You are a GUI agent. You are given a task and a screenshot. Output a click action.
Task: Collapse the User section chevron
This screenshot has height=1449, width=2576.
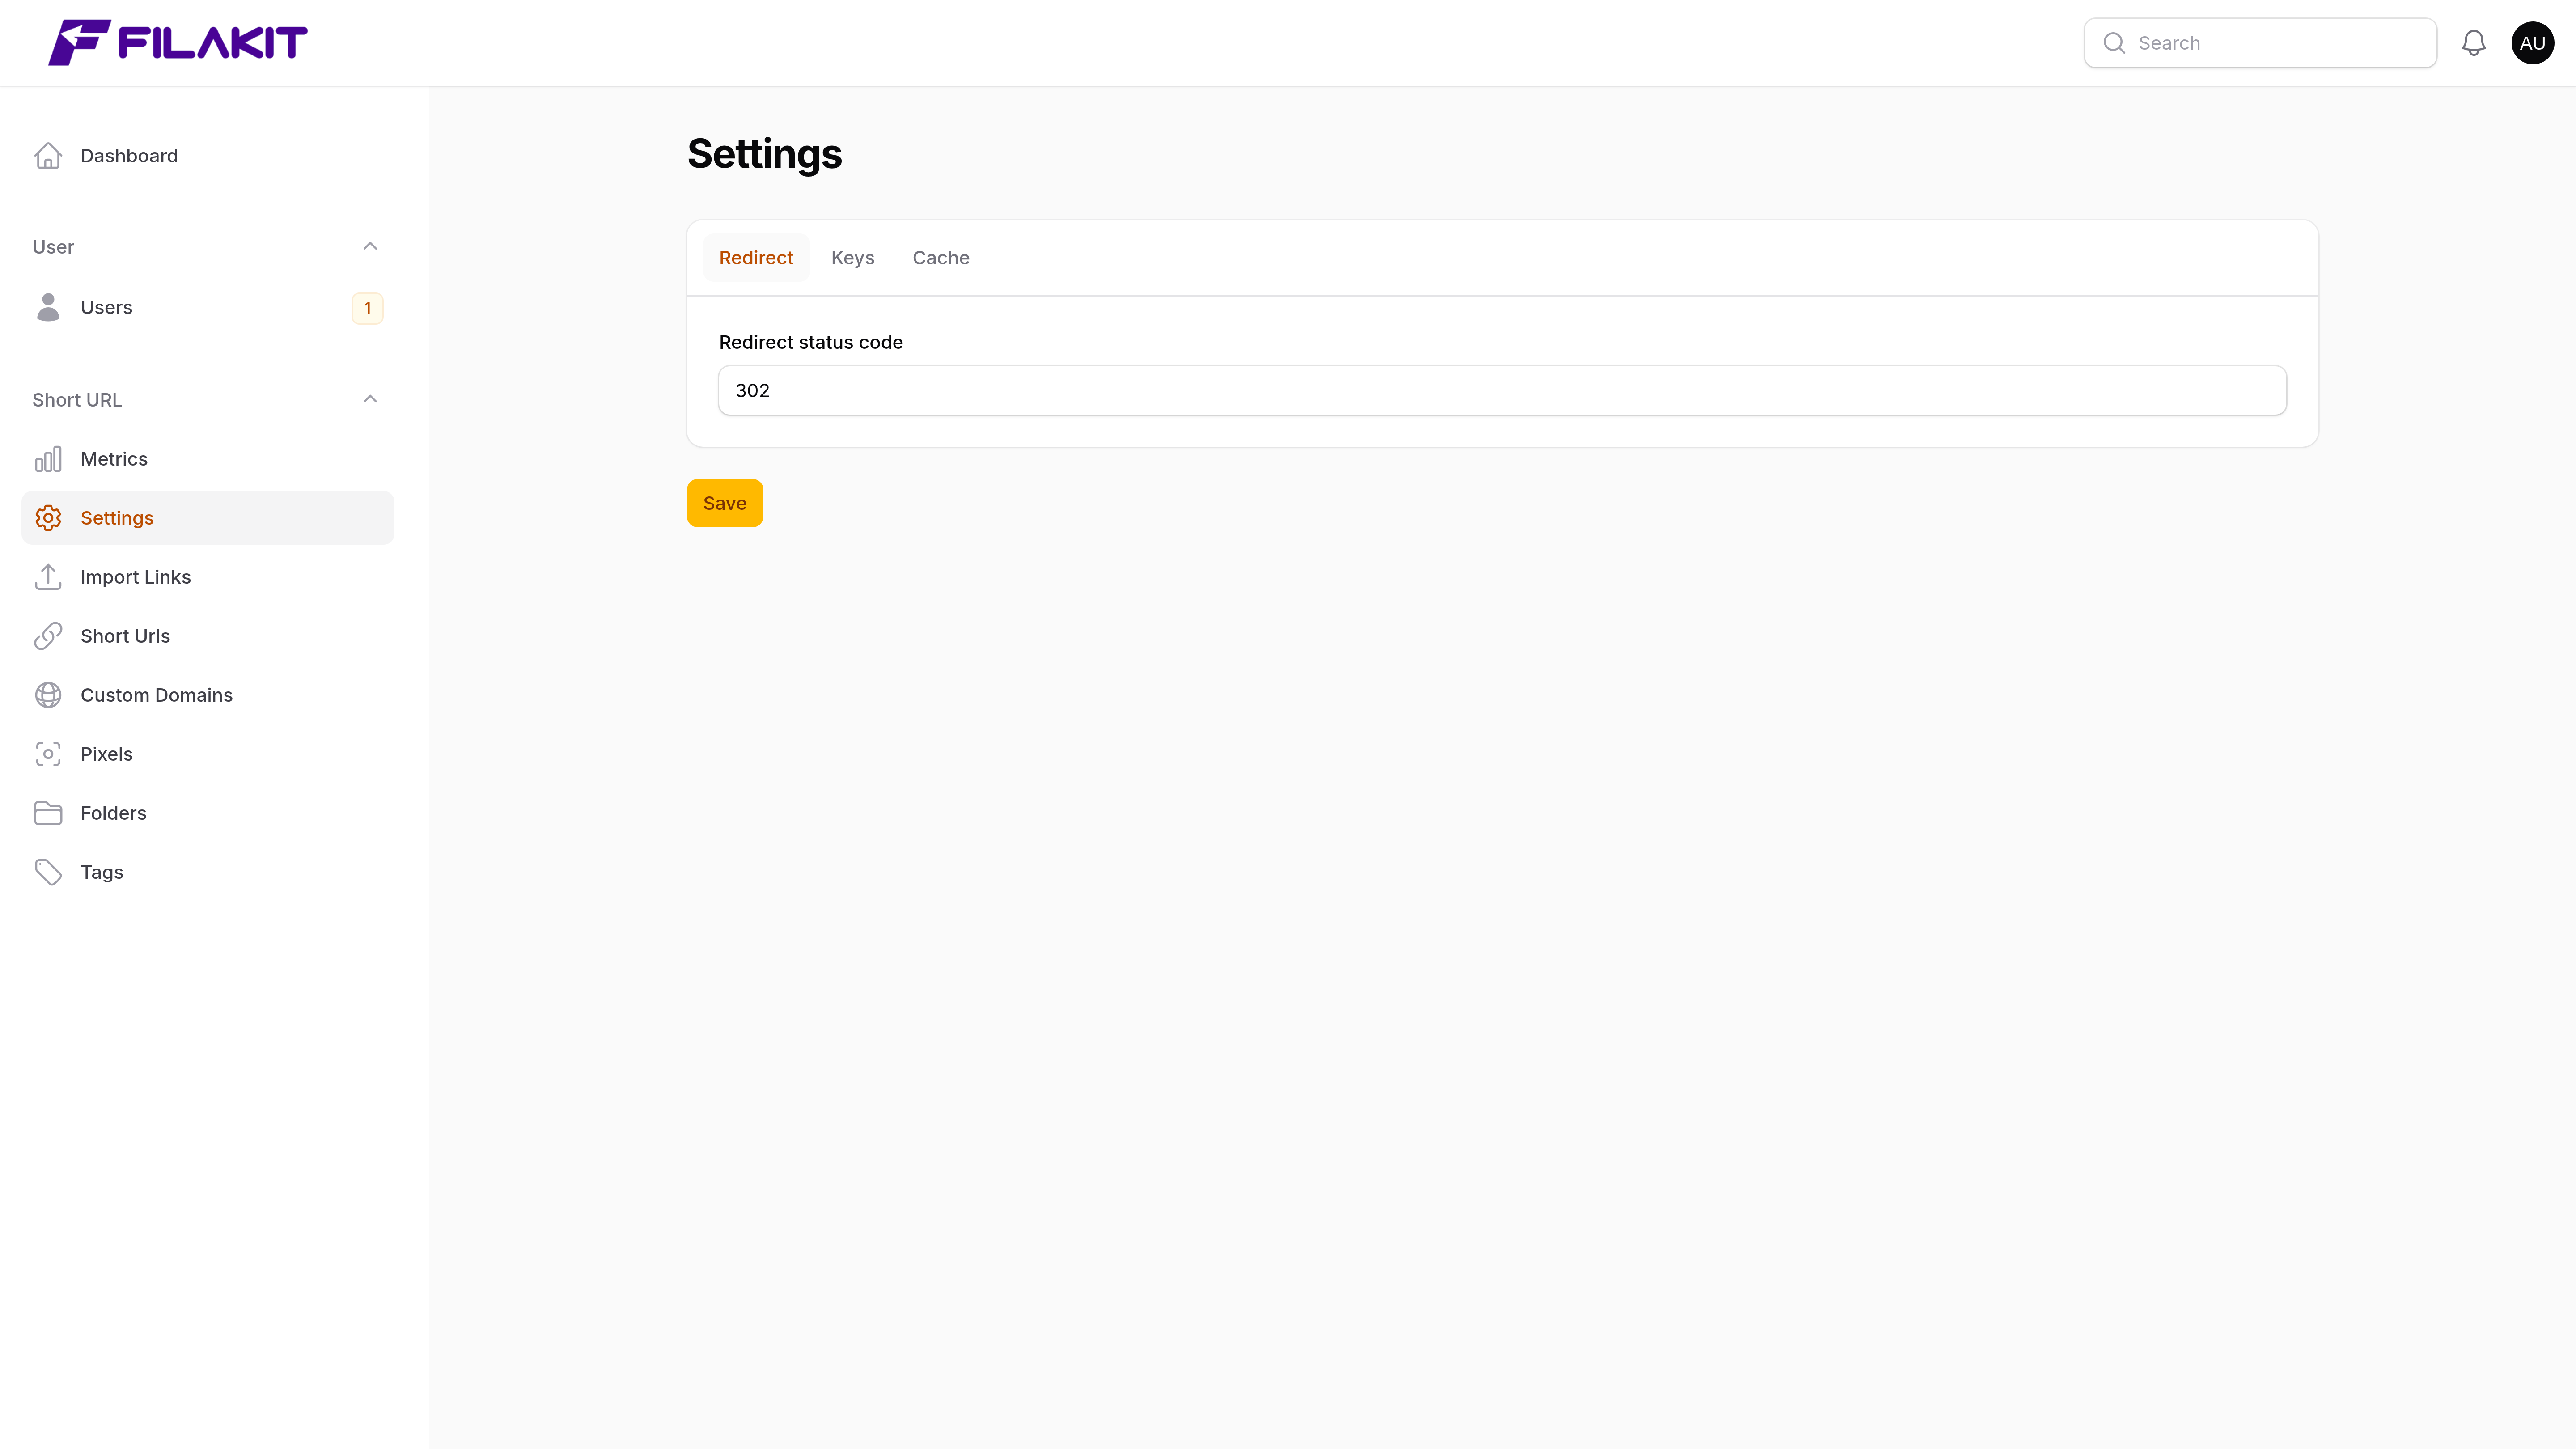[x=370, y=246]
